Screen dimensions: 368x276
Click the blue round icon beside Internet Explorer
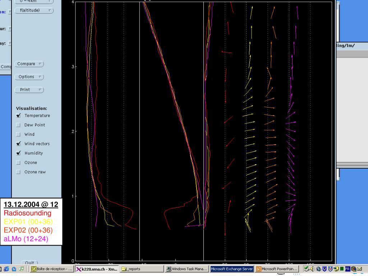tap(14, 269)
